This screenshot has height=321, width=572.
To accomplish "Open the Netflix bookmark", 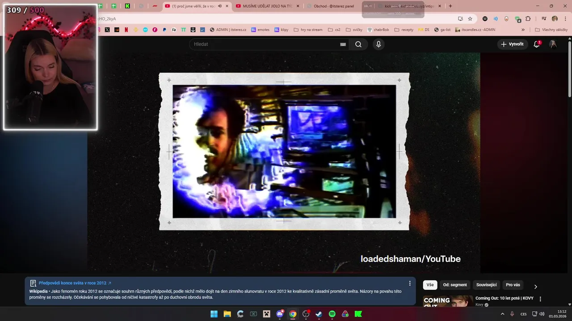I will tap(126, 30).
